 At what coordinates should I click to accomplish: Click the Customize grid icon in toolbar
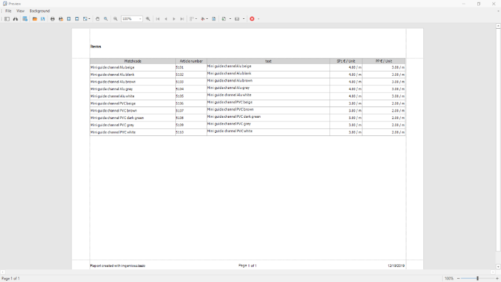coord(25,19)
